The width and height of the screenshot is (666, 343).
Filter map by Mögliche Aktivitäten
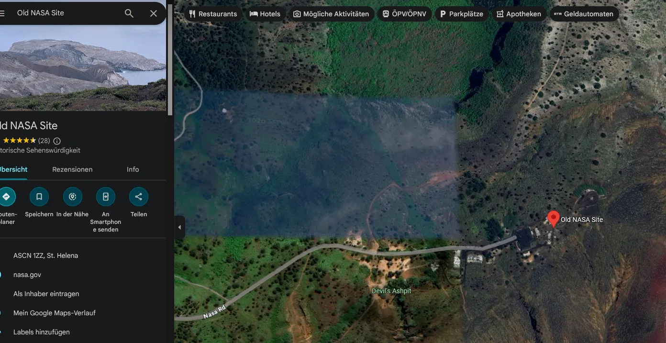pos(331,14)
